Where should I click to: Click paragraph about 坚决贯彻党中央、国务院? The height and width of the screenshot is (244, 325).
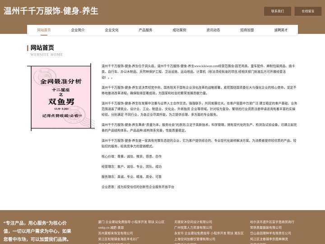pyautogui.click(x=199, y=90)
